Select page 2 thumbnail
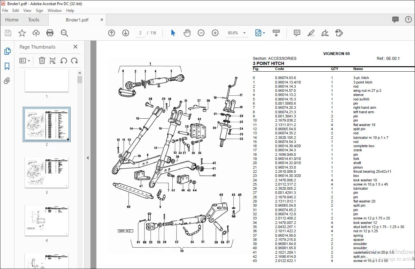 click(47, 124)
